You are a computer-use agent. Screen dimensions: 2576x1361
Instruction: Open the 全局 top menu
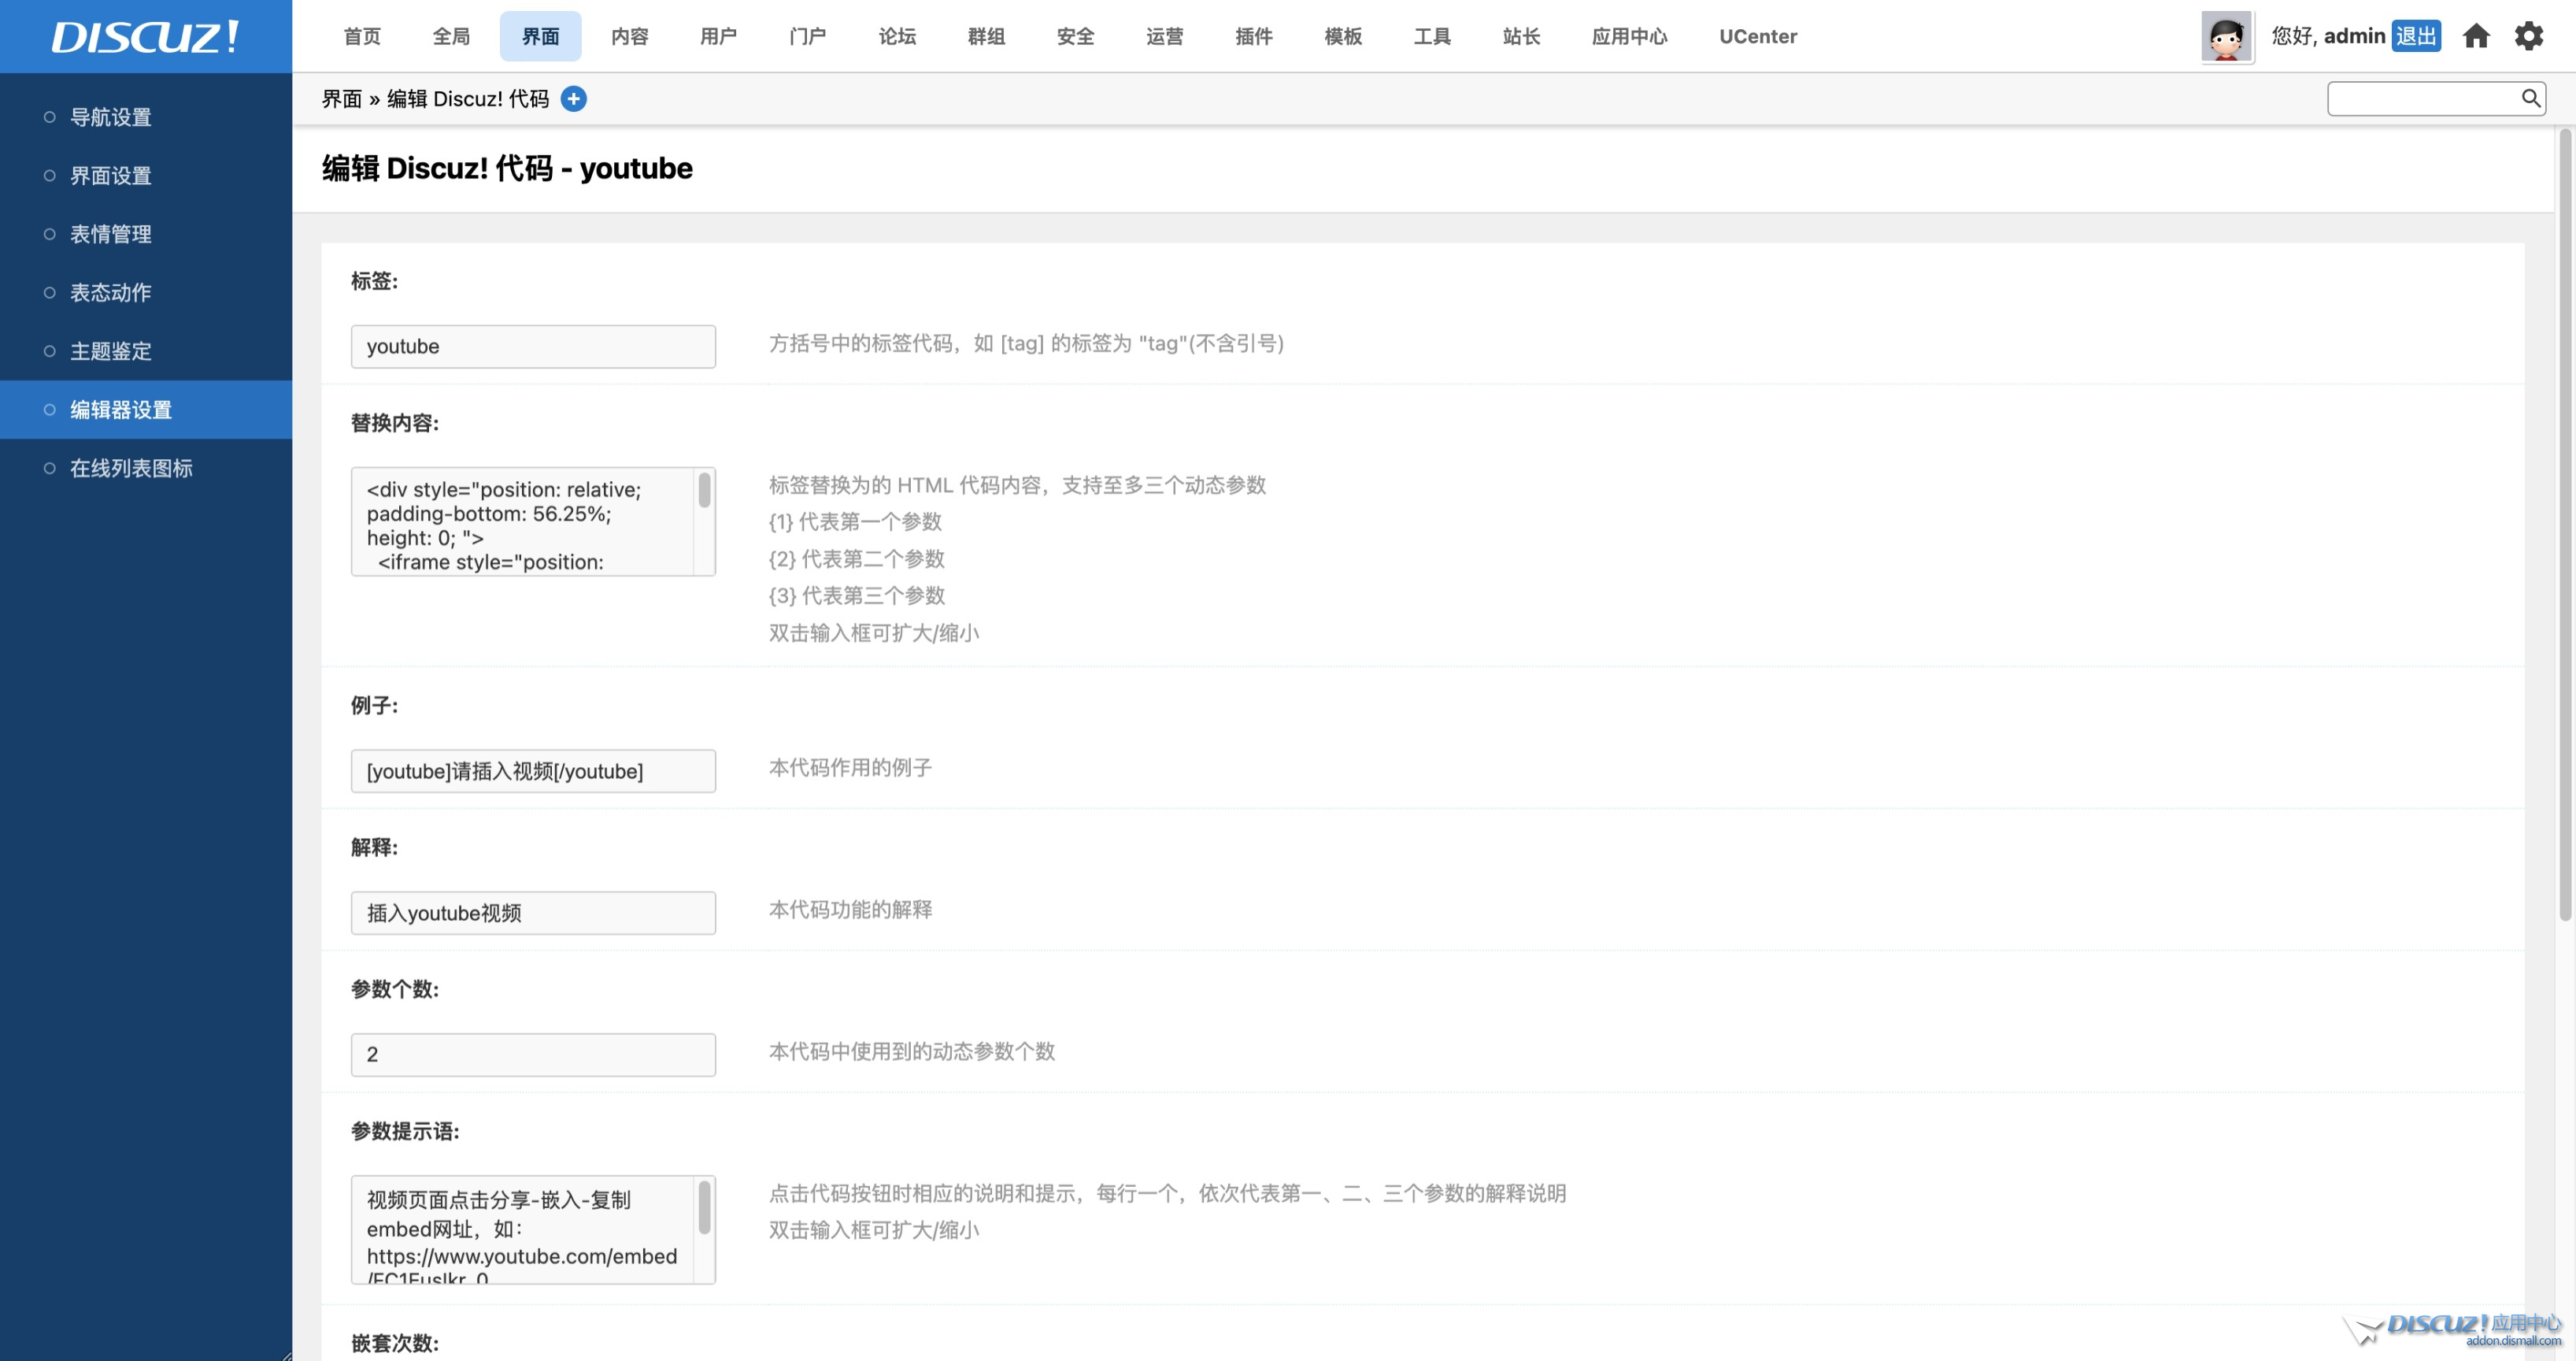451,36
